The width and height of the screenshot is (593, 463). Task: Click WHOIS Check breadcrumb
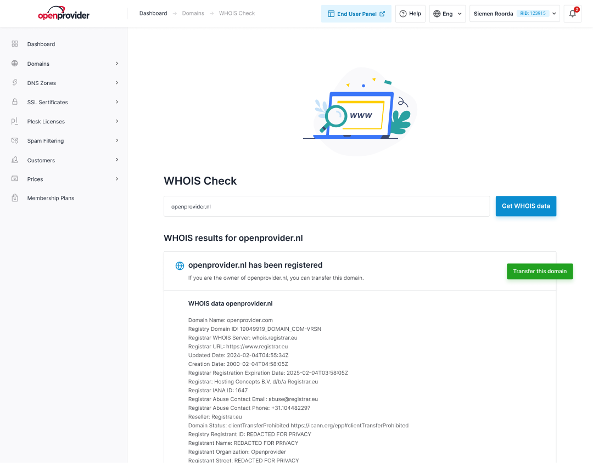coord(237,13)
